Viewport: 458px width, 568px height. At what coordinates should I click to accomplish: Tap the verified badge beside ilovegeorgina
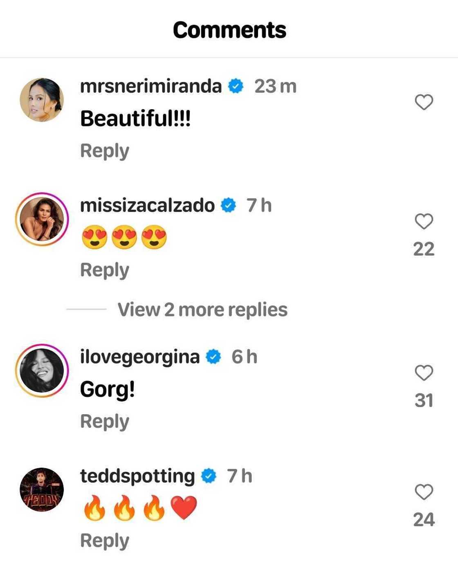(x=213, y=357)
